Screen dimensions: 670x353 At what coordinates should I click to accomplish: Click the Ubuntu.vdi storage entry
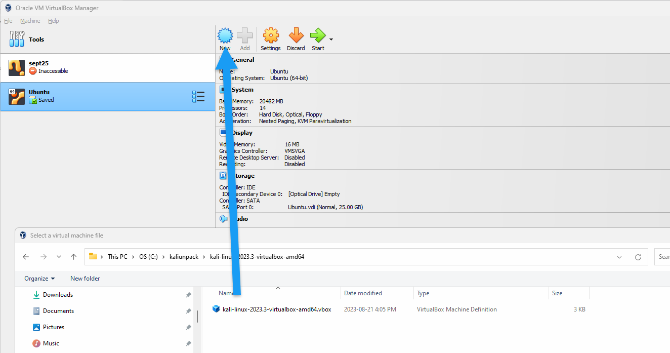325,207
